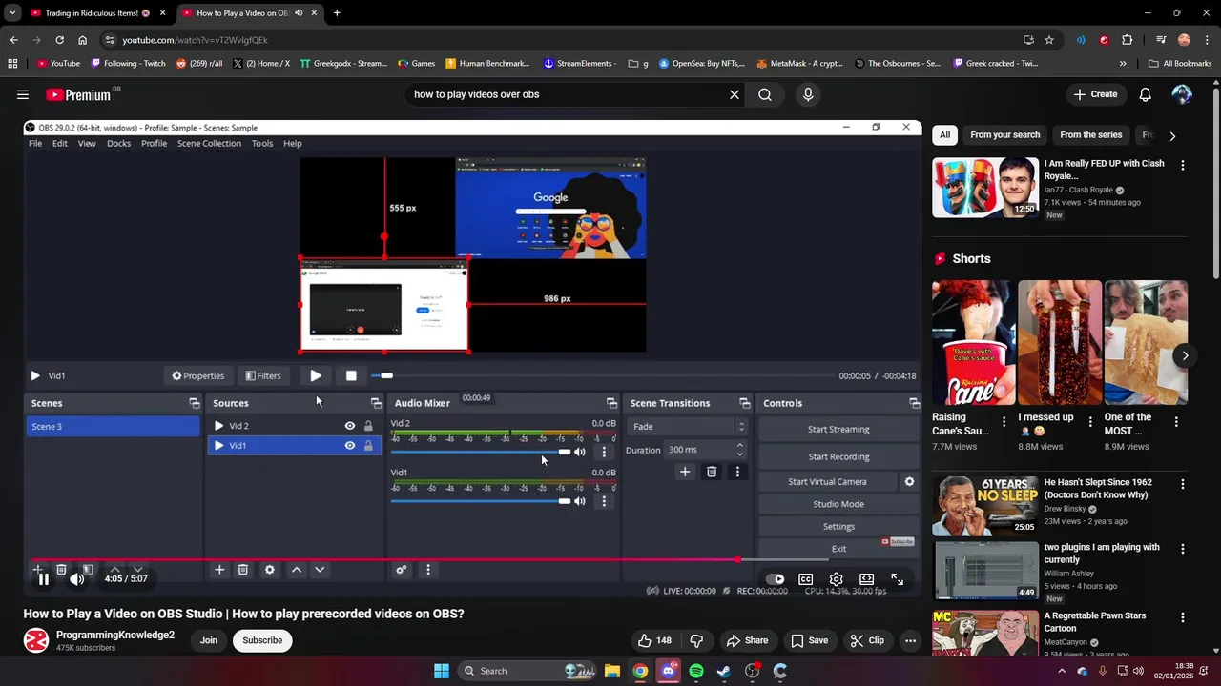Open options for 'Hasn't Slept Since 1962' video

pyautogui.click(x=1183, y=484)
